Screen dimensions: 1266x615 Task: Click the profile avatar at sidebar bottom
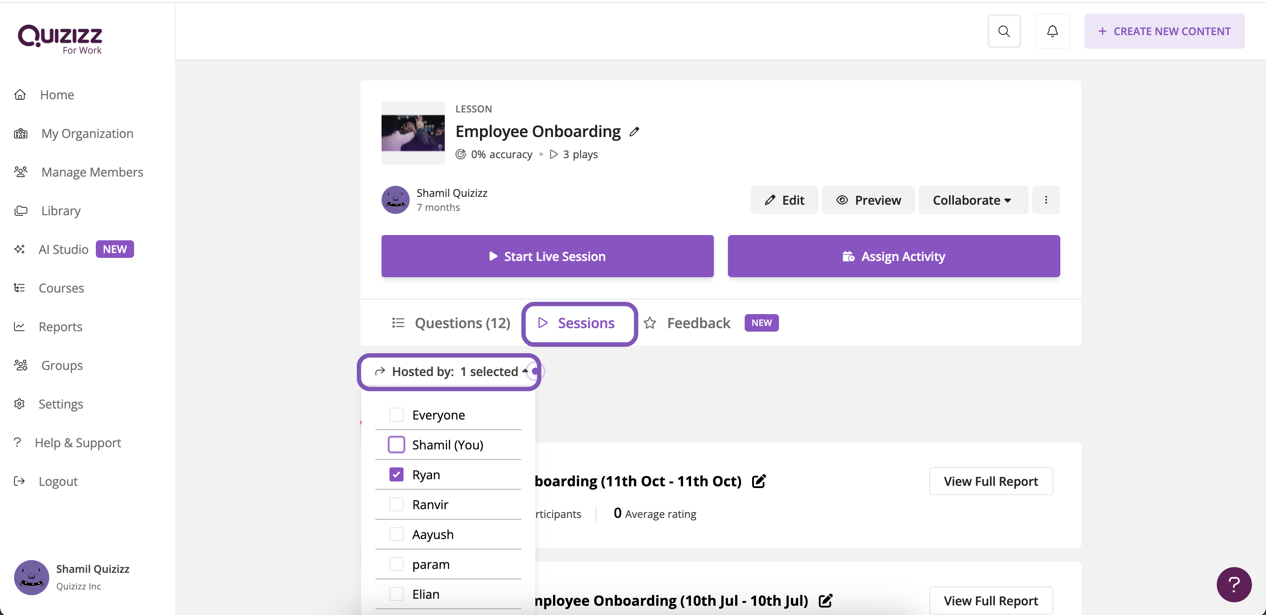32,577
